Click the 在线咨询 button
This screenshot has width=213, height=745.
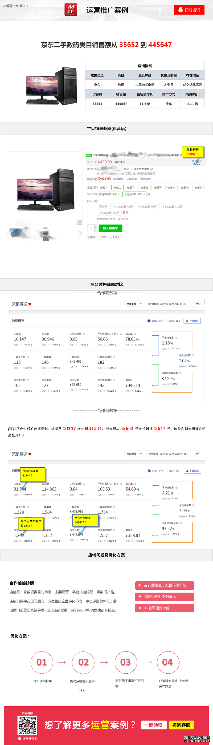pyautogui.click(x=189, y=10)
